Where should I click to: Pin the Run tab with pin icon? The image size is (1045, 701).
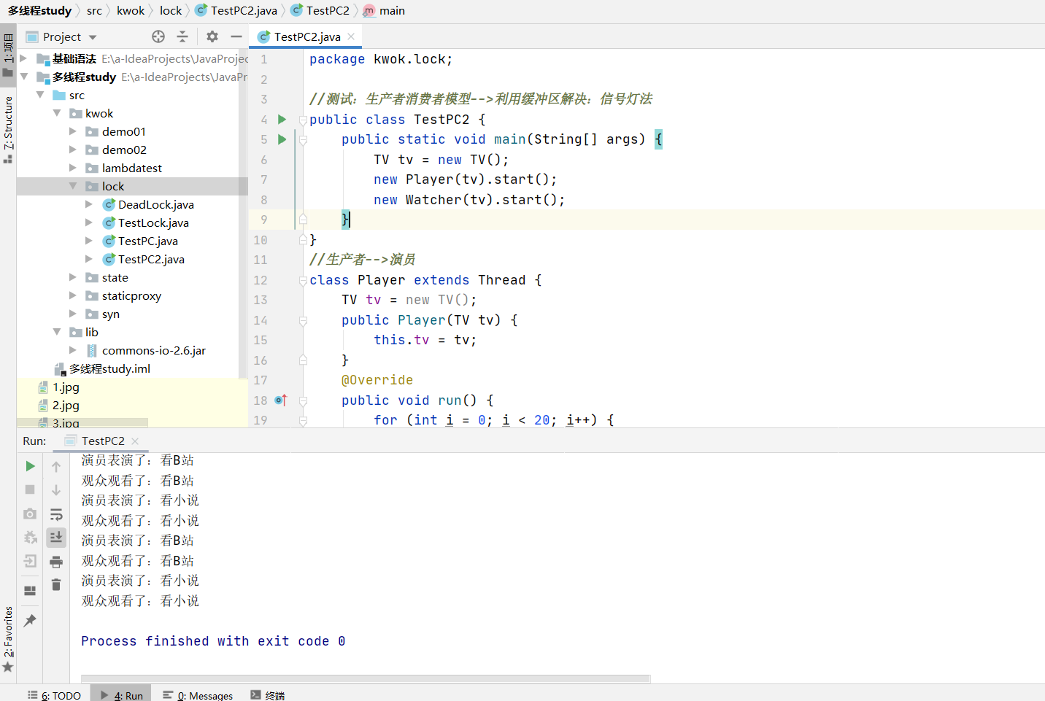tap(30, 621)
